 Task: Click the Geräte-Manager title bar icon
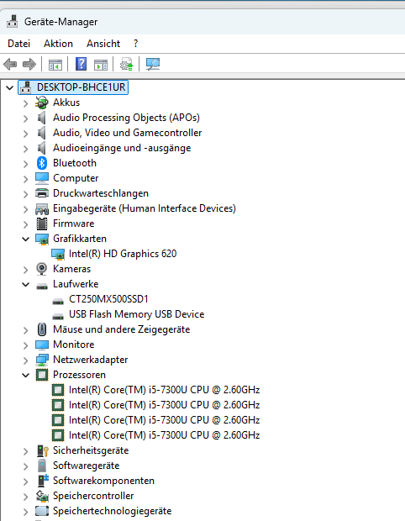tap(13, 22)
